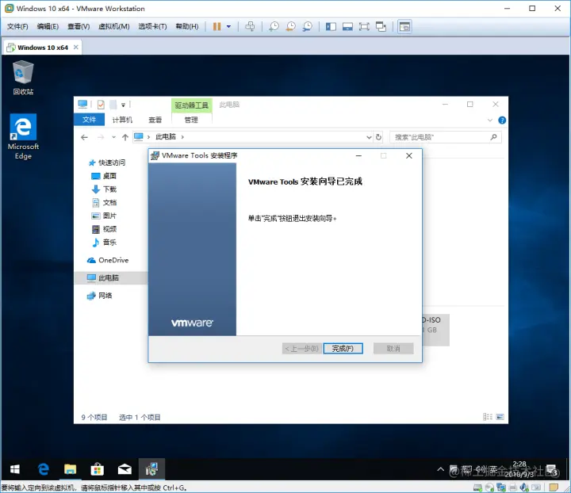The width and height of the screenshot is (571, 493).
Task: Switch to the 查看 ribbon tab in Explorer
Action: click(155, 120)
